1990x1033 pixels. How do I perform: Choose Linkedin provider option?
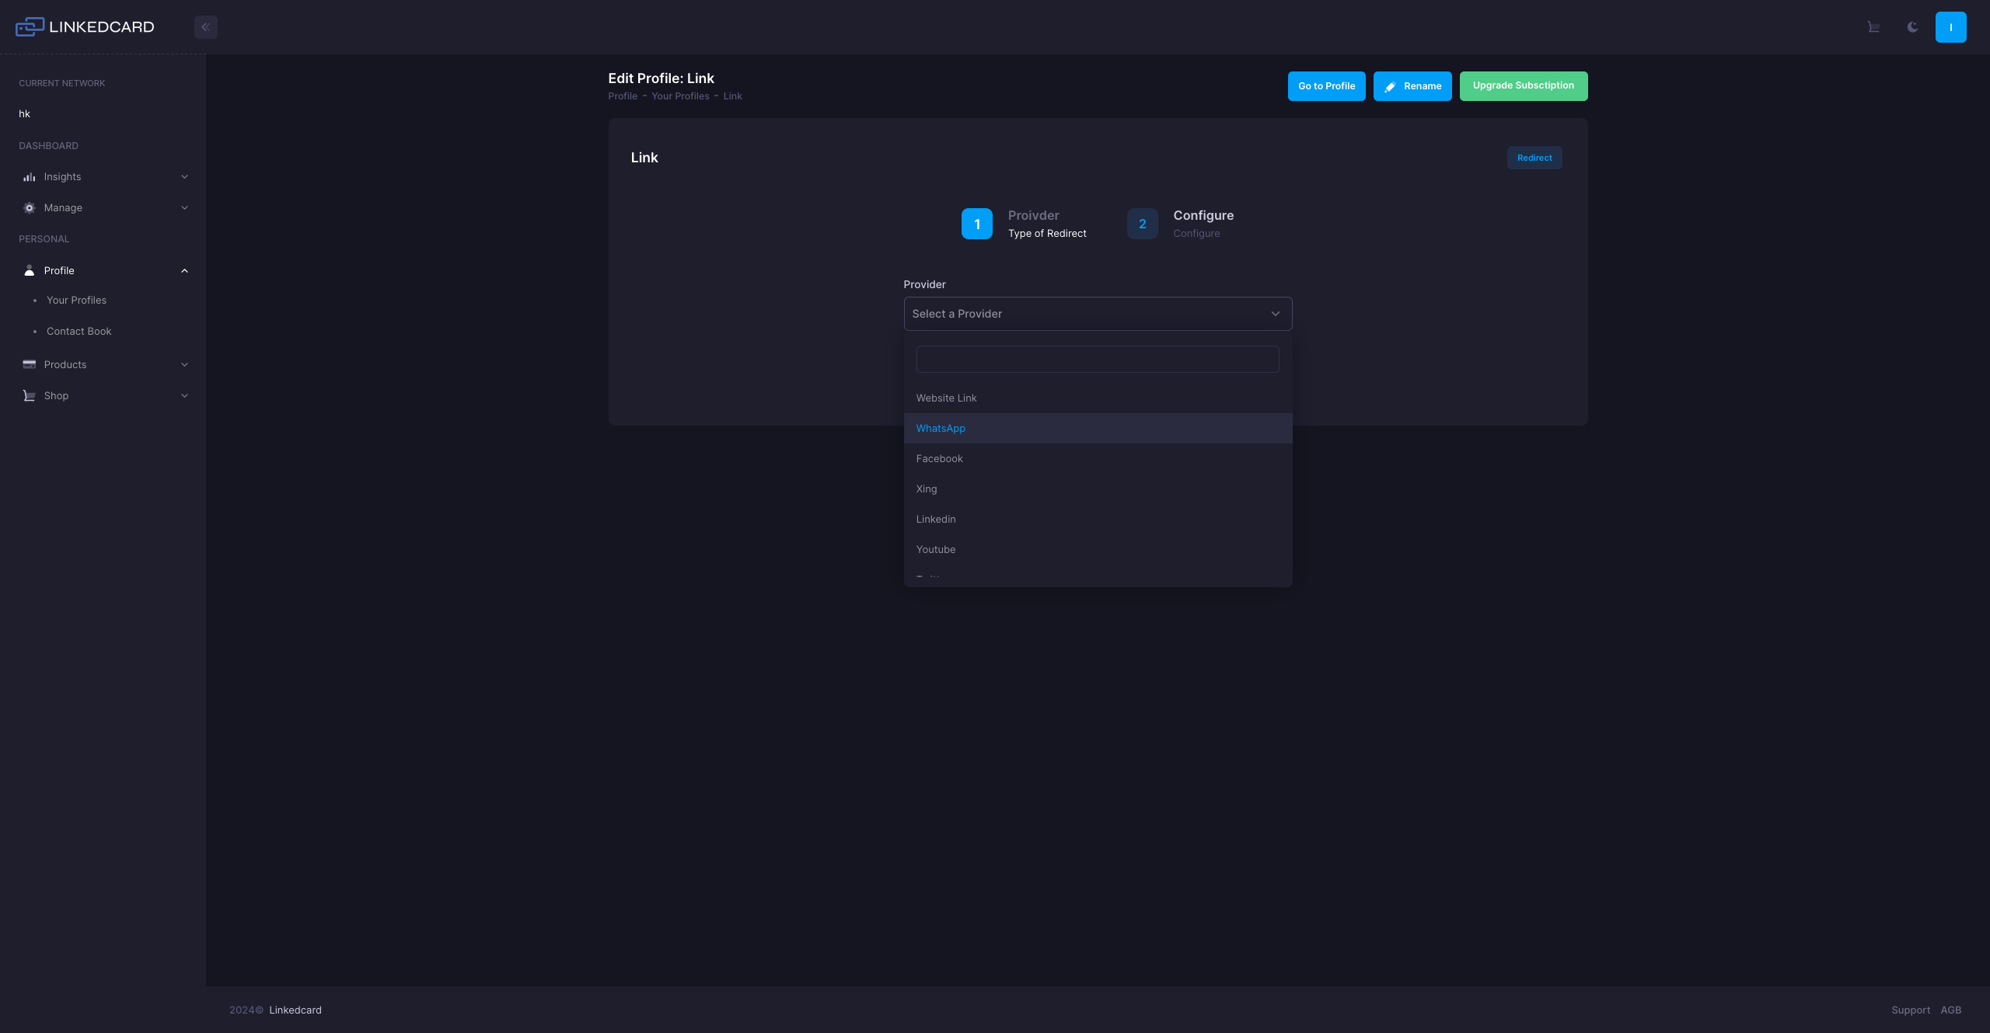[x=1098, y=520]
